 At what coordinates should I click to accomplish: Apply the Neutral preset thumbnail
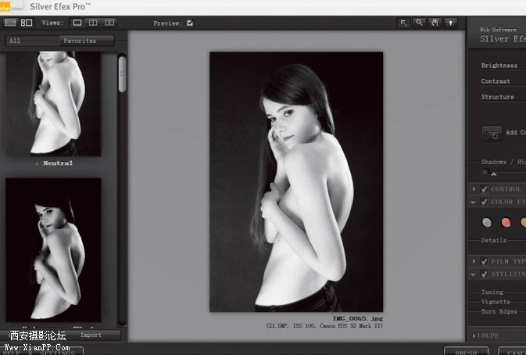53,103
